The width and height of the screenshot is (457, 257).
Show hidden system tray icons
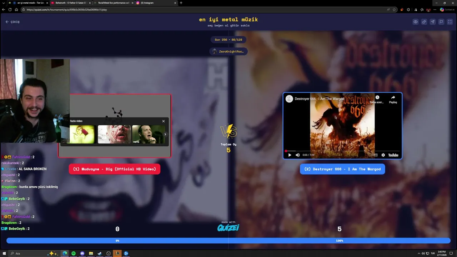pyautogui.click(x=419, y=253)
